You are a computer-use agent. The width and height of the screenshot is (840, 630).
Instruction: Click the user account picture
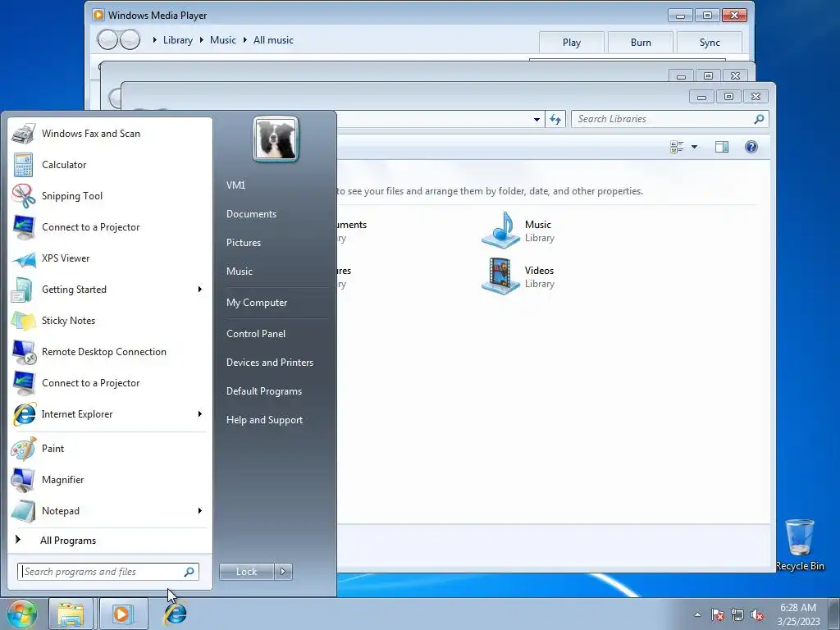[x=276, y=139]
